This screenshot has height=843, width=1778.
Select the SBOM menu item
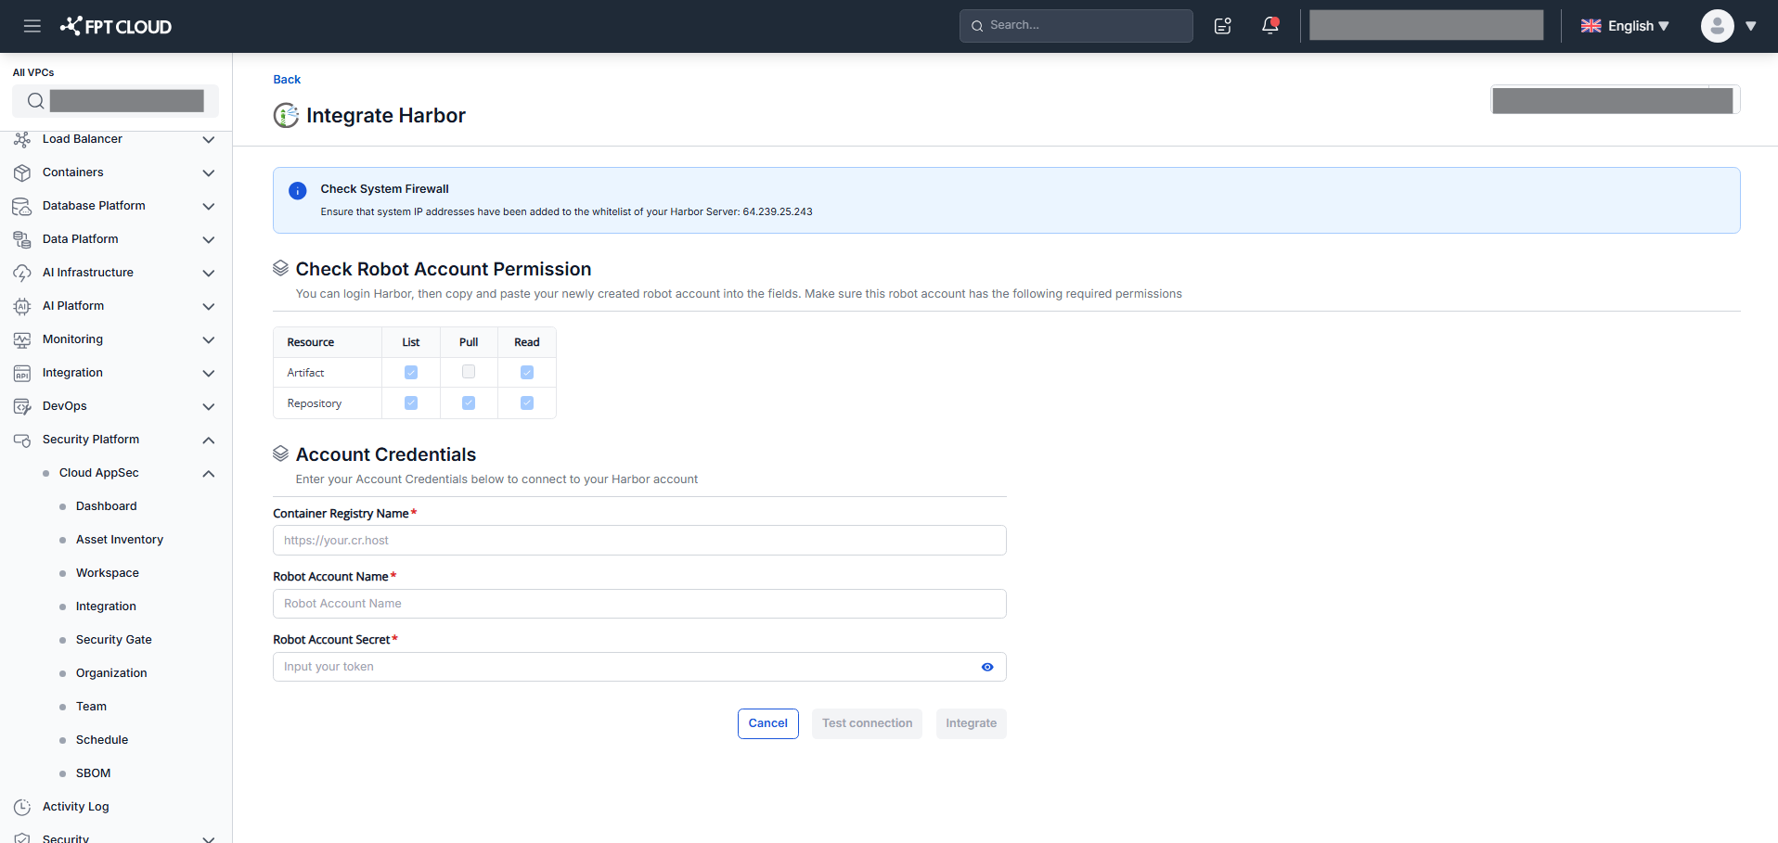click(94, 773)
